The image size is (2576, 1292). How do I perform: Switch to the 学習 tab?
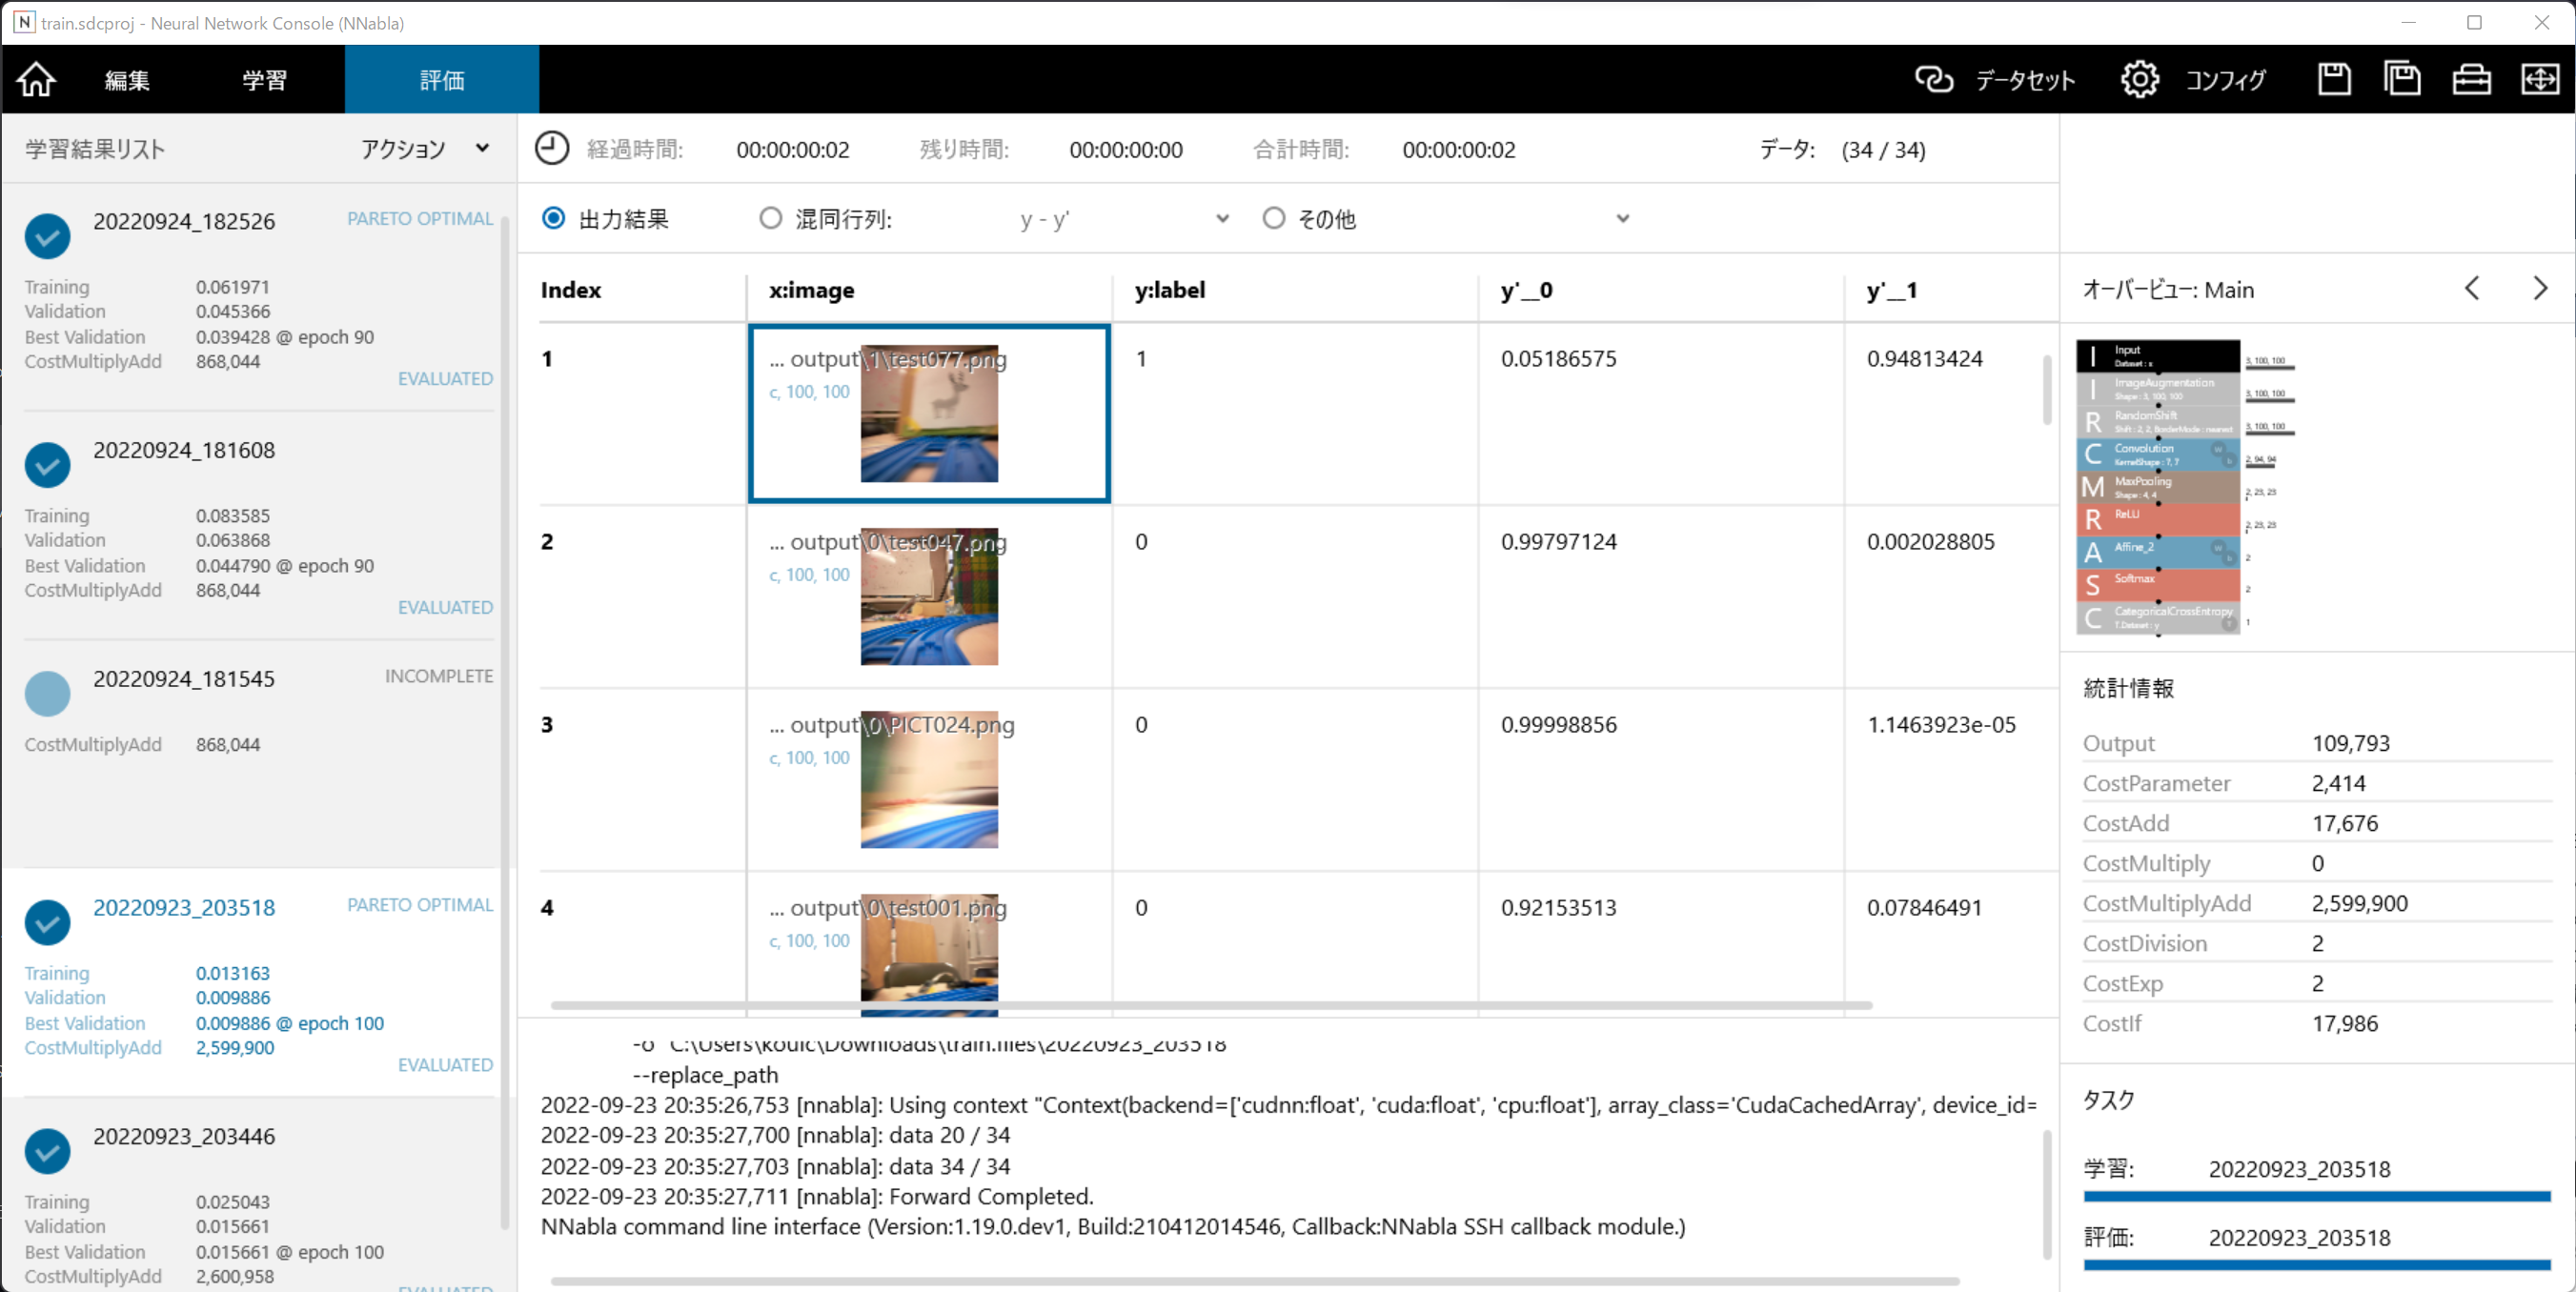(x=264, y=80)
